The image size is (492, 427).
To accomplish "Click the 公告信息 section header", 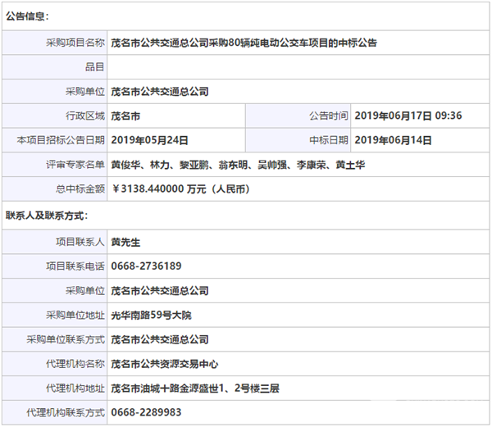I will pyautogui.click(x=27, y=16).
